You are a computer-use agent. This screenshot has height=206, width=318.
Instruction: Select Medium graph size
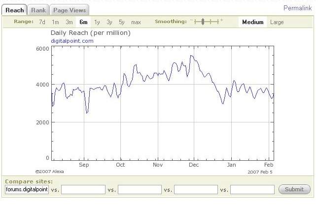click(x=253, y=22)
